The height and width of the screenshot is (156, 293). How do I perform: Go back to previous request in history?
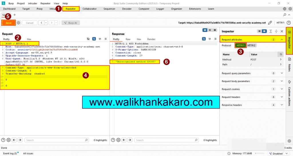41,23
